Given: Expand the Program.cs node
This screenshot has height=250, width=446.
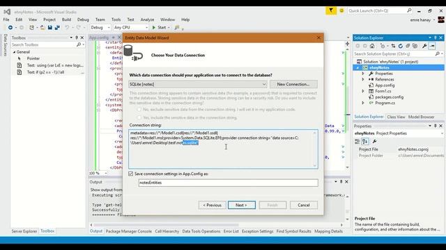Looking at the screenshot, I should 363,103.
